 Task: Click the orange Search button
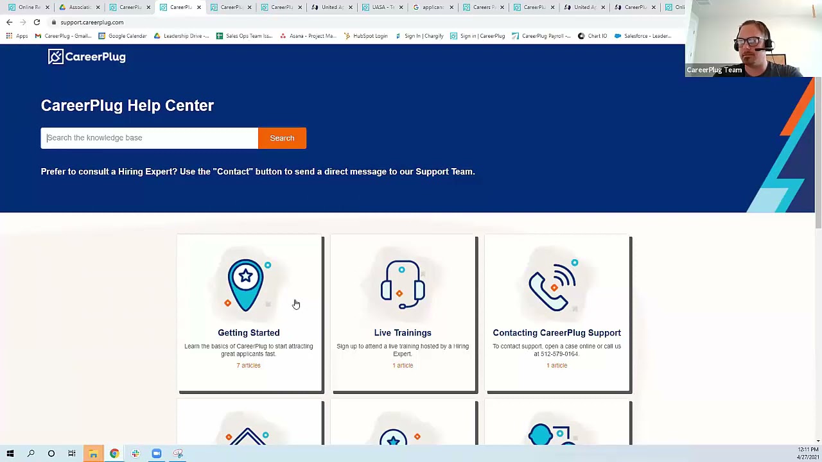tap(282, 138)
